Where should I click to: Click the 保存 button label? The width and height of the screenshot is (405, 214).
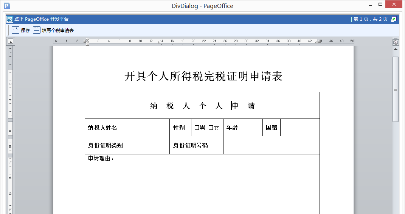point(25,31)
